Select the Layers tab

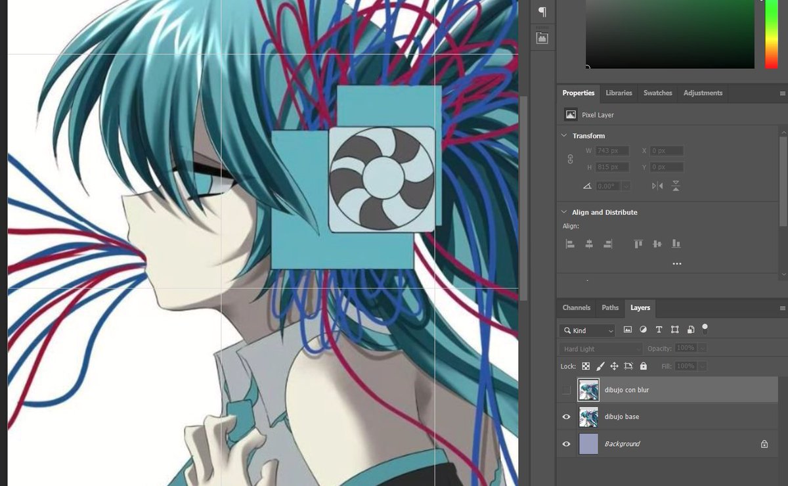(640, 308)
